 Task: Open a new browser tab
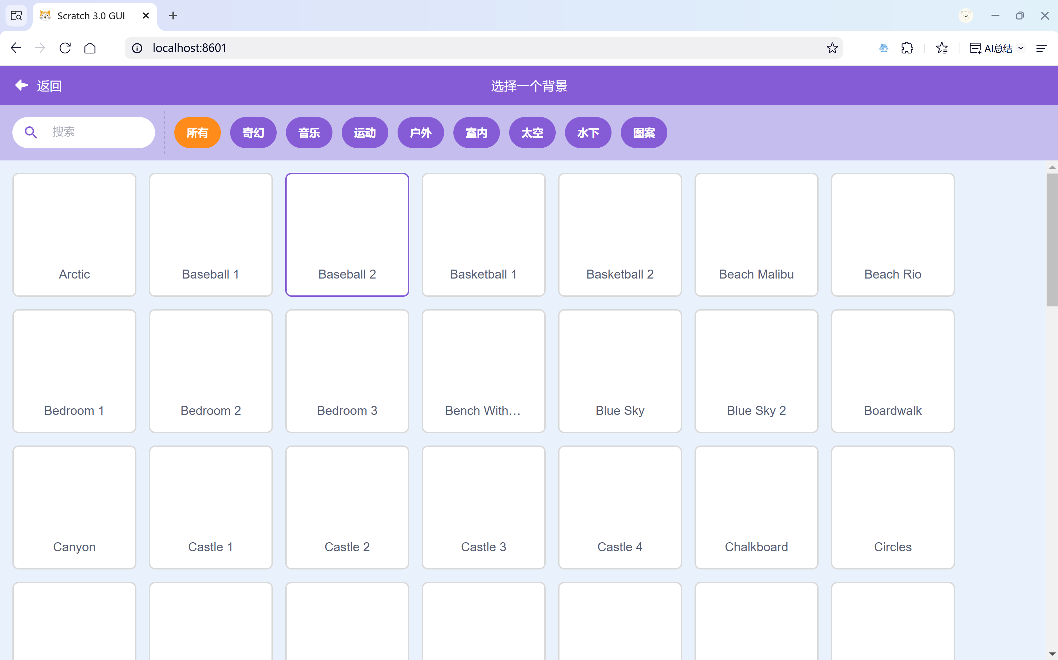tap(173, 16)
